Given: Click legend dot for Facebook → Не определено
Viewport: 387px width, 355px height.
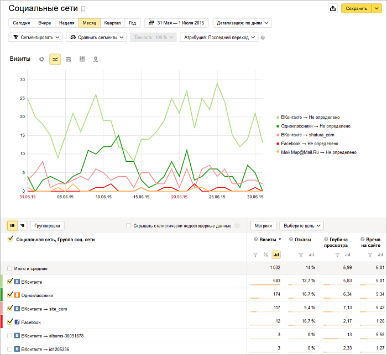Looking at the screenshot, I should (x=278, y=144).
